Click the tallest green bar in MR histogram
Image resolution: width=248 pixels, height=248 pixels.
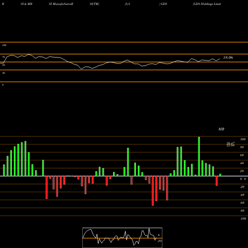(199, 156)
